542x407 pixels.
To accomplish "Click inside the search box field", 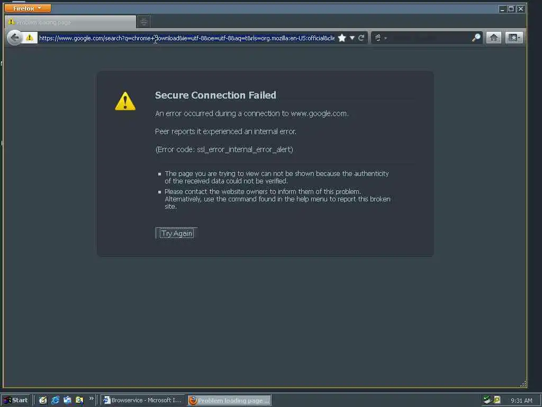I will point(430,38).
